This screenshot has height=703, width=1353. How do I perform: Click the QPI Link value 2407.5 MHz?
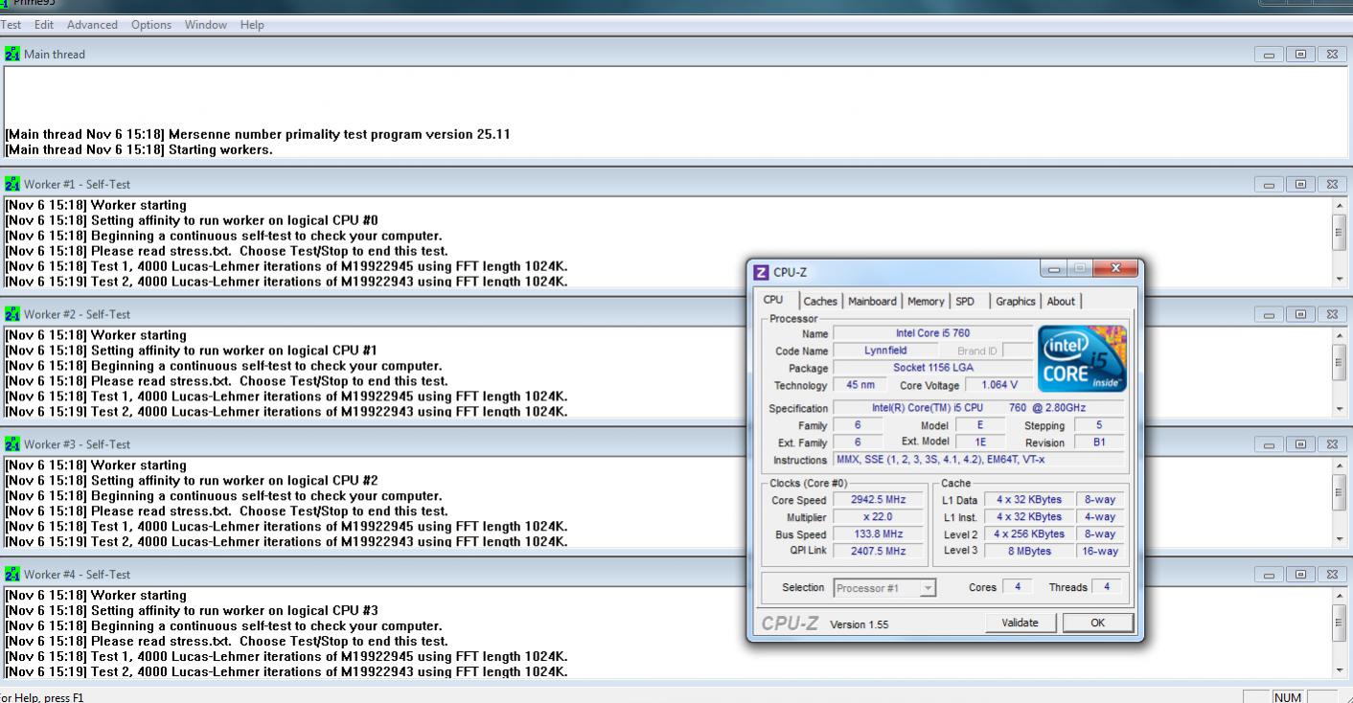[879, 552]
